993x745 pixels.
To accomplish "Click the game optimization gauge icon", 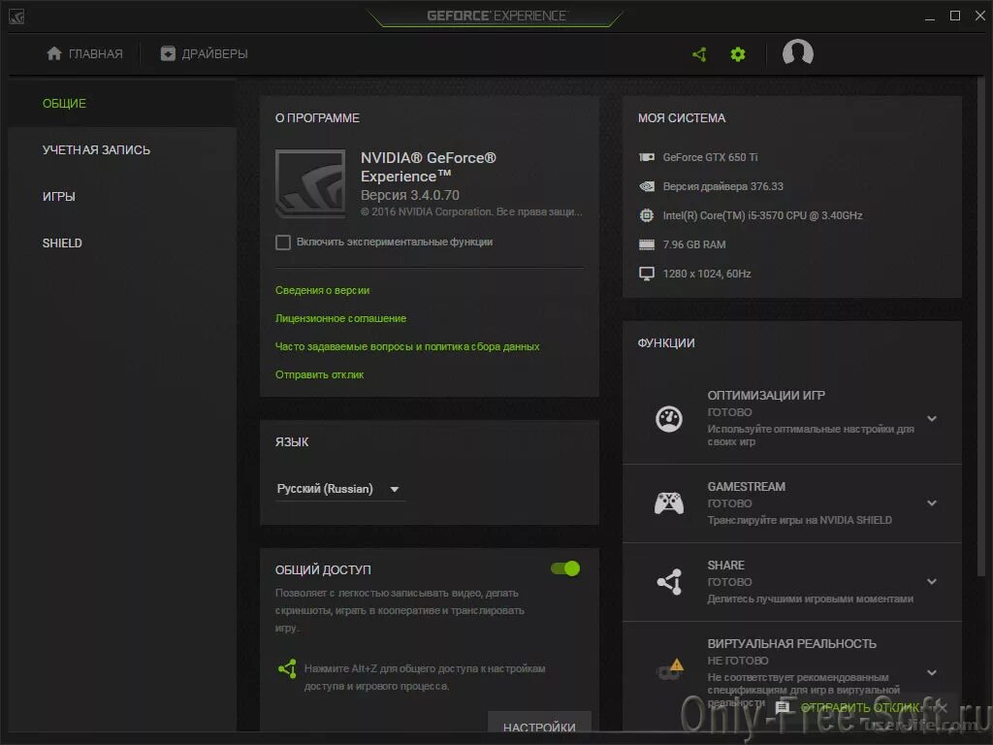I will tap(669, 419).
